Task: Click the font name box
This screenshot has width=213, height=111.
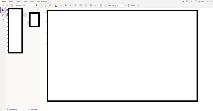Action: (21, 5)
